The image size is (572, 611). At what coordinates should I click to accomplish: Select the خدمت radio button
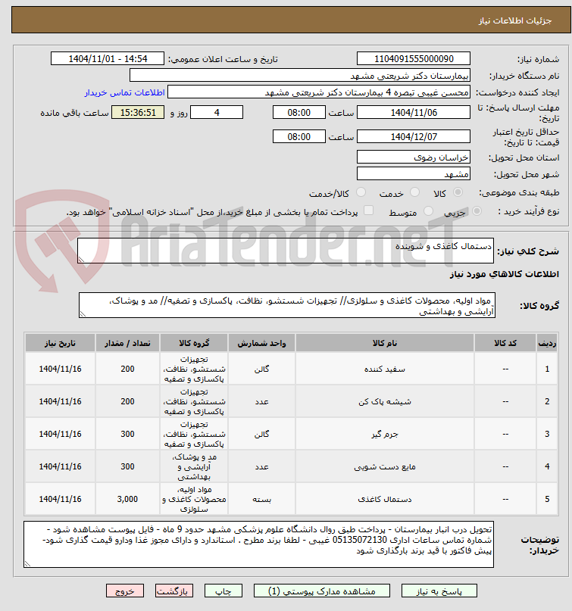[415, 192]
